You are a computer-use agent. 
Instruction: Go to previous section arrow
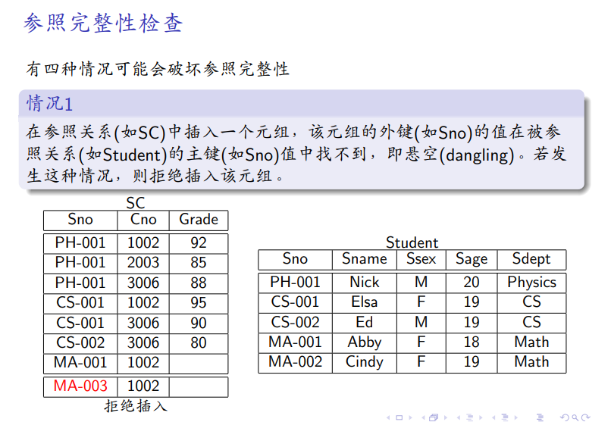493,417
